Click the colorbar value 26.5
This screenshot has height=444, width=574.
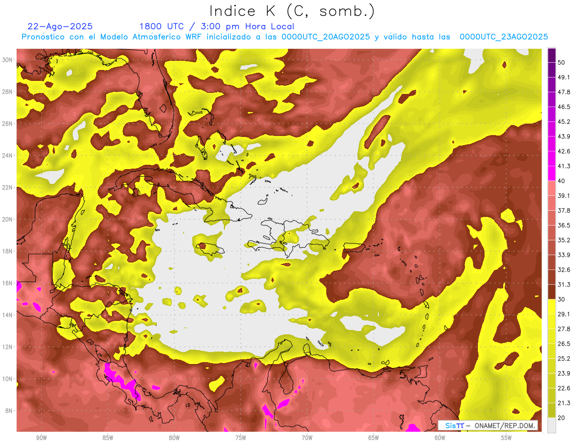[x=563, y=344]
